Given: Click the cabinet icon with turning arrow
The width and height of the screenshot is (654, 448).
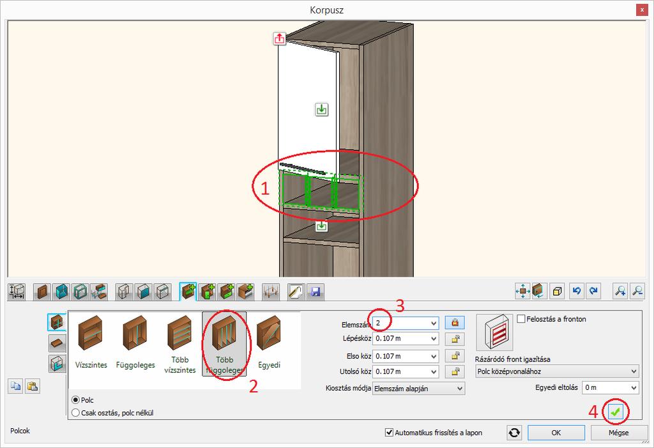Looking at the screenshot, I should coord(539,291).
